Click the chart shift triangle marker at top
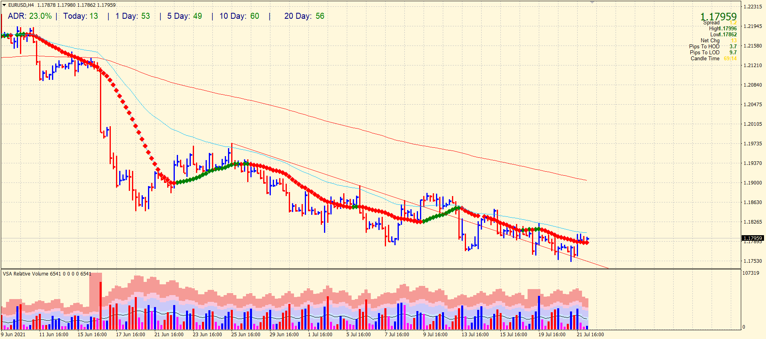The height and width of the screenshot is (339, 766). click(x=592, y=2)
